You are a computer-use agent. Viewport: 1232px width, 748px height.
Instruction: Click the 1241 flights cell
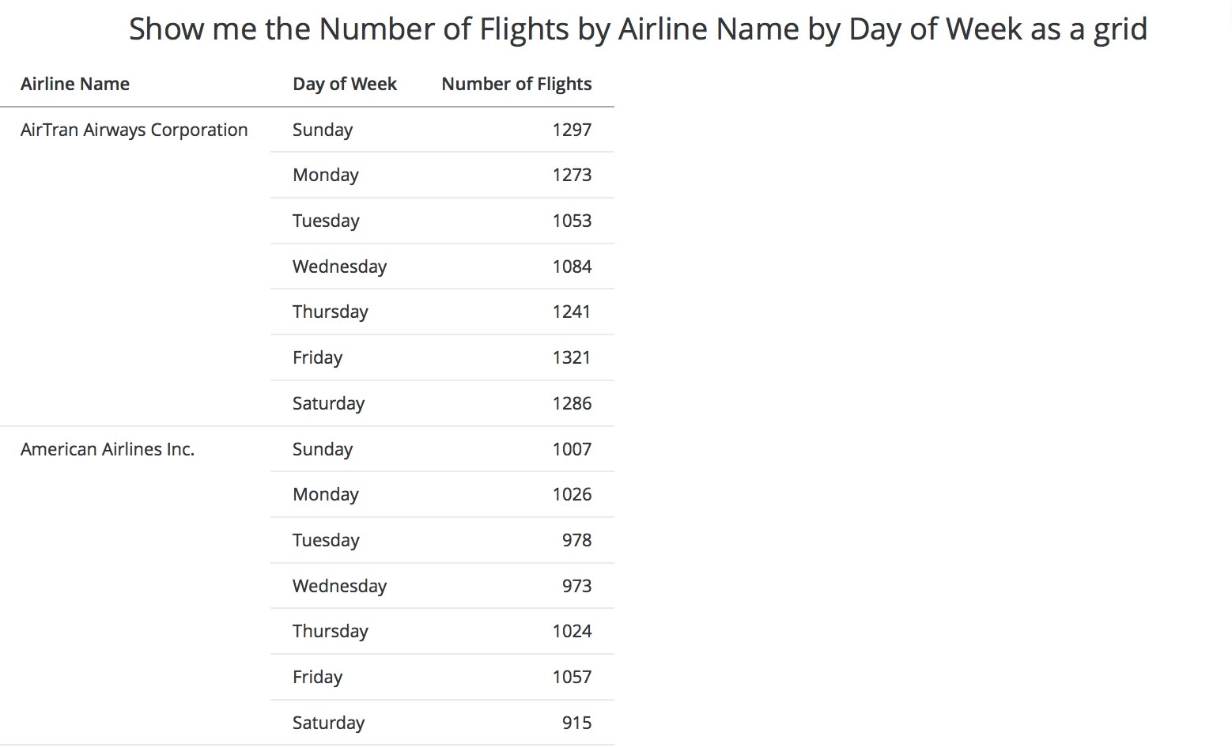572,312
